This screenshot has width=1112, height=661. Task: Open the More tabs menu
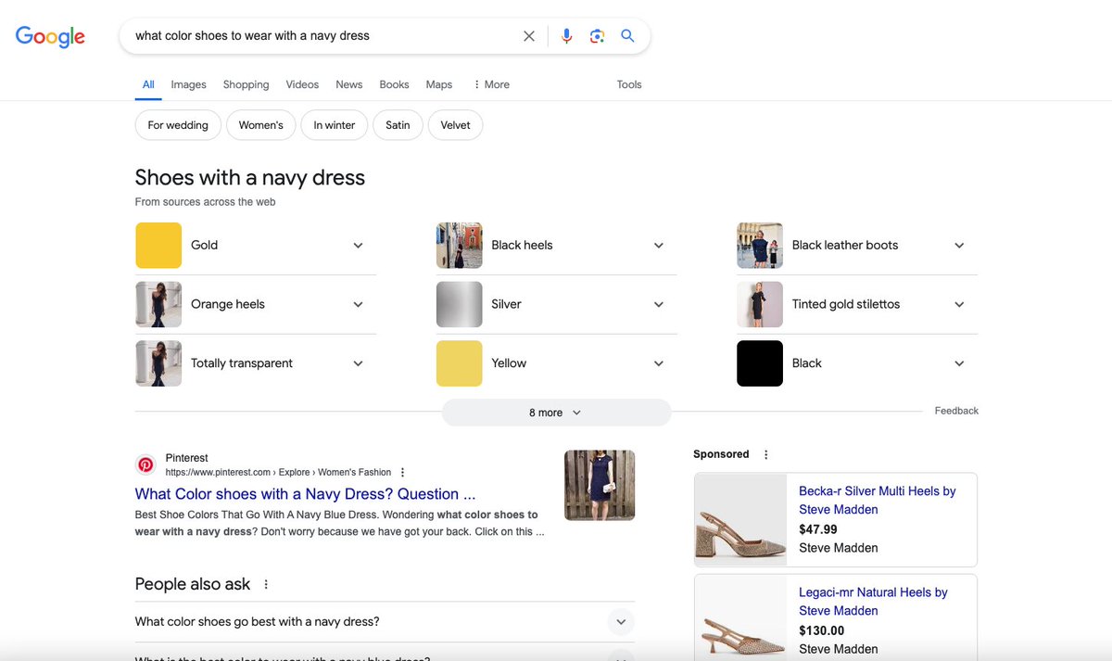coord(491,84)
